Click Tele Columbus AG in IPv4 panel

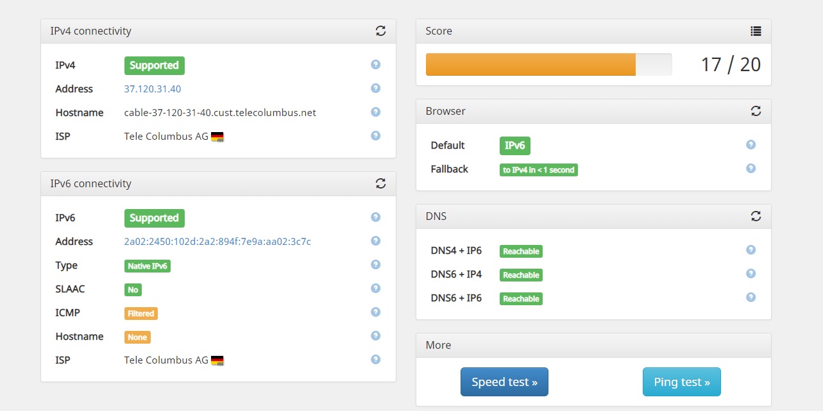[166, 137]
